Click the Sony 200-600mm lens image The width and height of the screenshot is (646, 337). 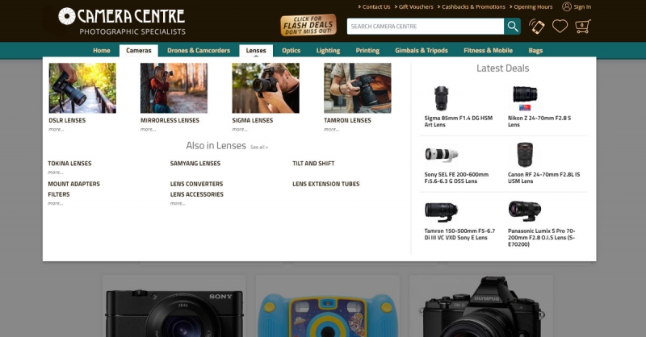tap(441, 154)
